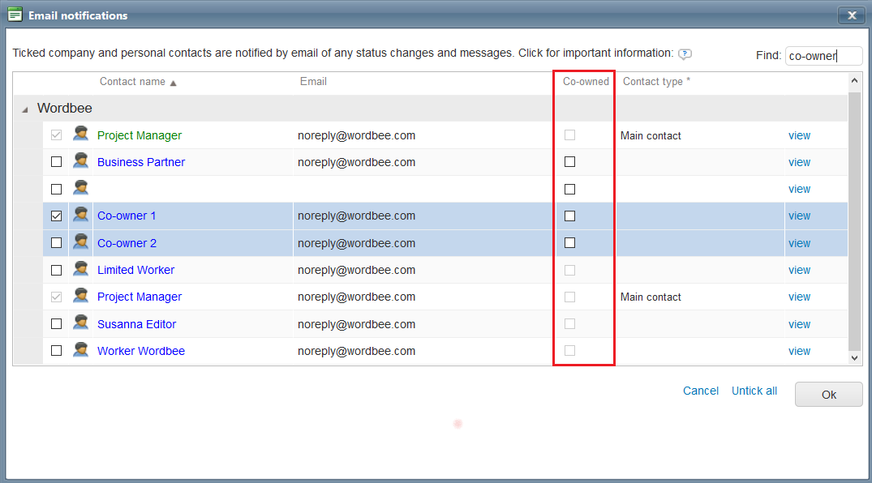Click the Limited Worker person icon
This screenshot has height=483, width=872.
coord(80,269)
